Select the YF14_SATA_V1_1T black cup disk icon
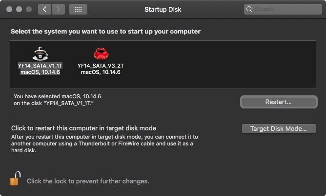This screenshot has height=196, width=326. [41, 53]
